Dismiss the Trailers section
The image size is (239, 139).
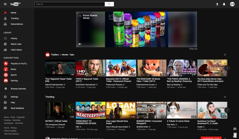tap(225, 55)
